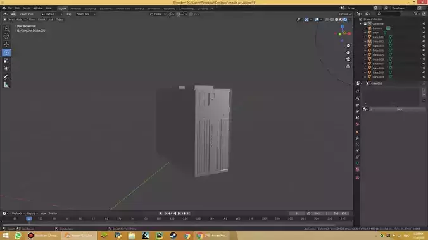
Task: Activate the Annotate tool
Action: (x=6, y=77)
